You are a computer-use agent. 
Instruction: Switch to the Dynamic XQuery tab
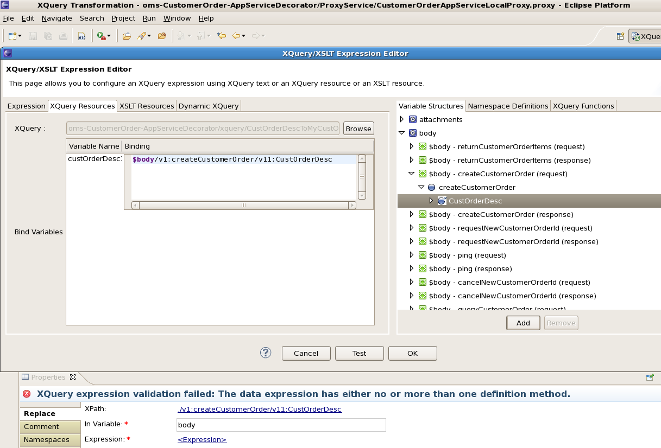(209, 106)
